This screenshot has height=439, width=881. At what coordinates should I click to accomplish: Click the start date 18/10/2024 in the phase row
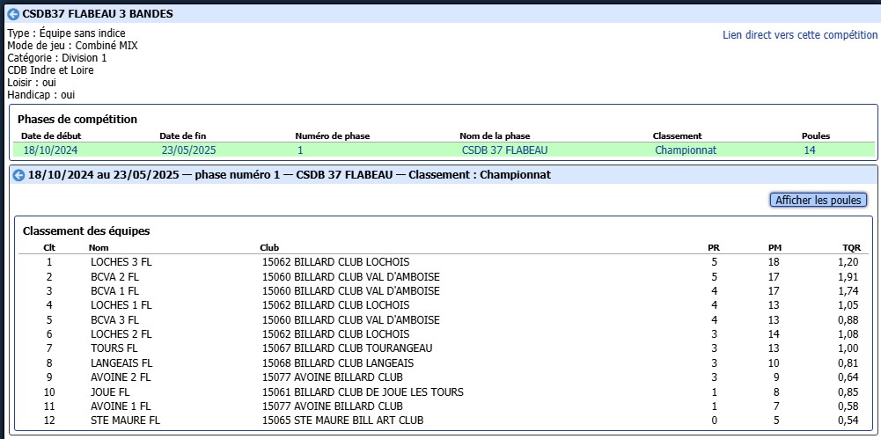pos(50,150)
